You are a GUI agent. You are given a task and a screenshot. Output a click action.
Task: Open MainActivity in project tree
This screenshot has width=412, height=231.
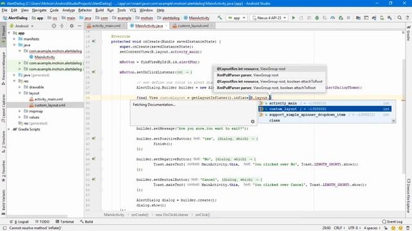click(x=44, y=57)
